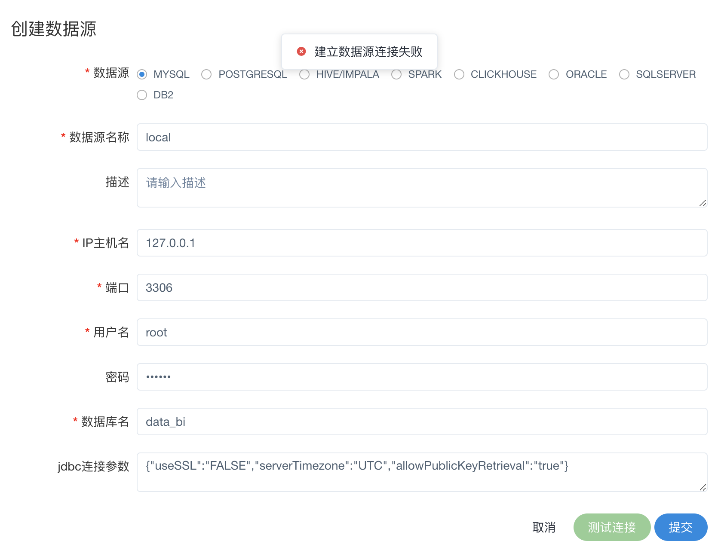Choose the CLICKHOUSE radio option

459,74
